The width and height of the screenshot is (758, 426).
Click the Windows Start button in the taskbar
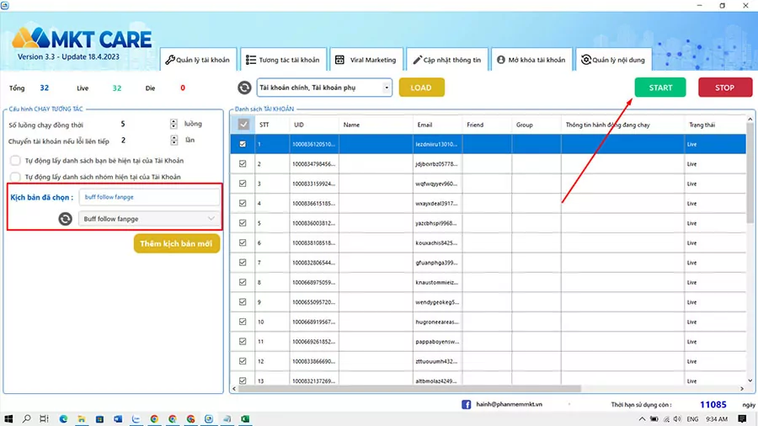pos(9,418)
